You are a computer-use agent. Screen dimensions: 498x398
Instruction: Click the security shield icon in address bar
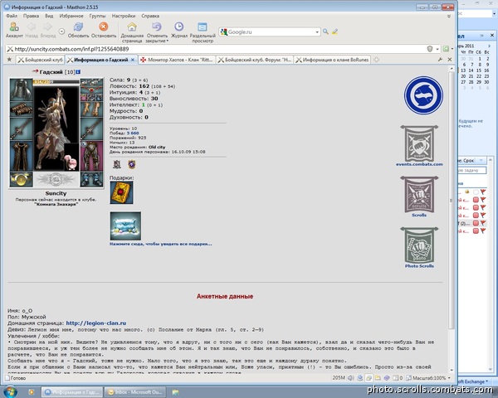pos(429,49)
